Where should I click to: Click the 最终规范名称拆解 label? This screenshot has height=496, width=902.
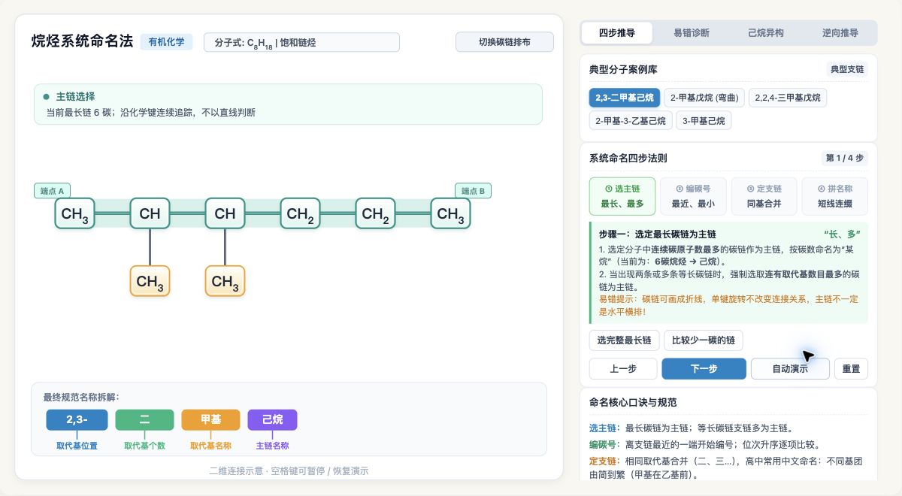pos(81,397)
